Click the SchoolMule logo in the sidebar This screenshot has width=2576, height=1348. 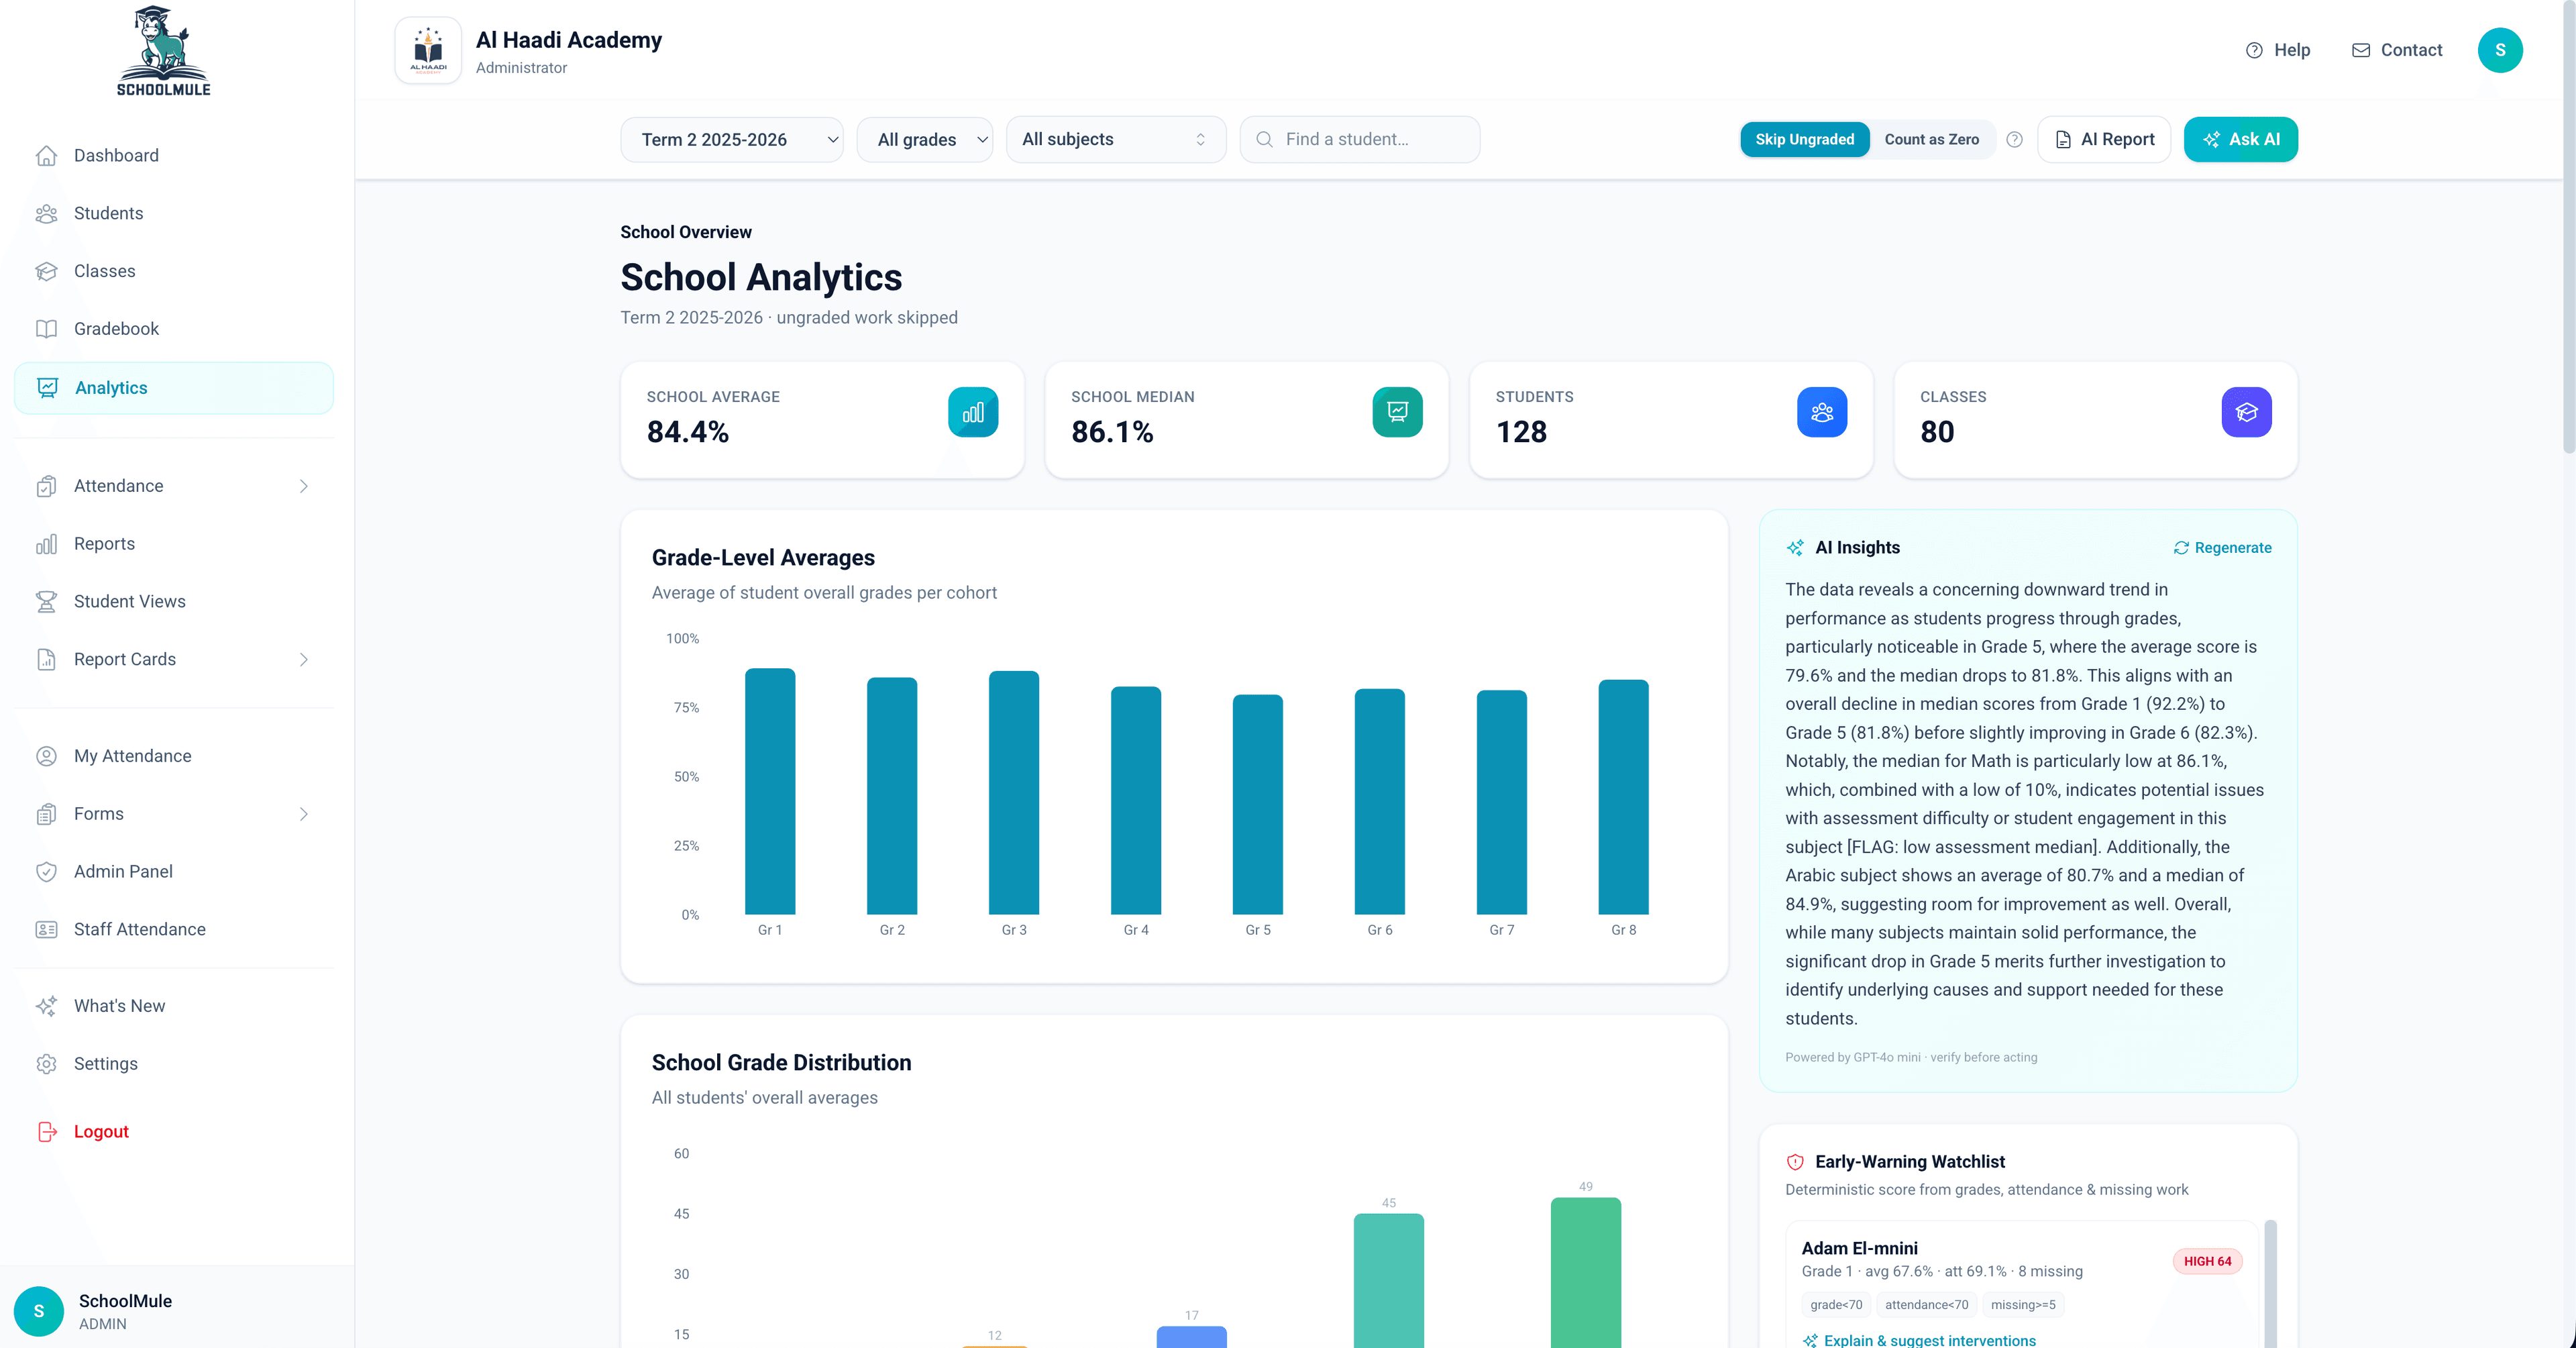click(x=163, y=50)
